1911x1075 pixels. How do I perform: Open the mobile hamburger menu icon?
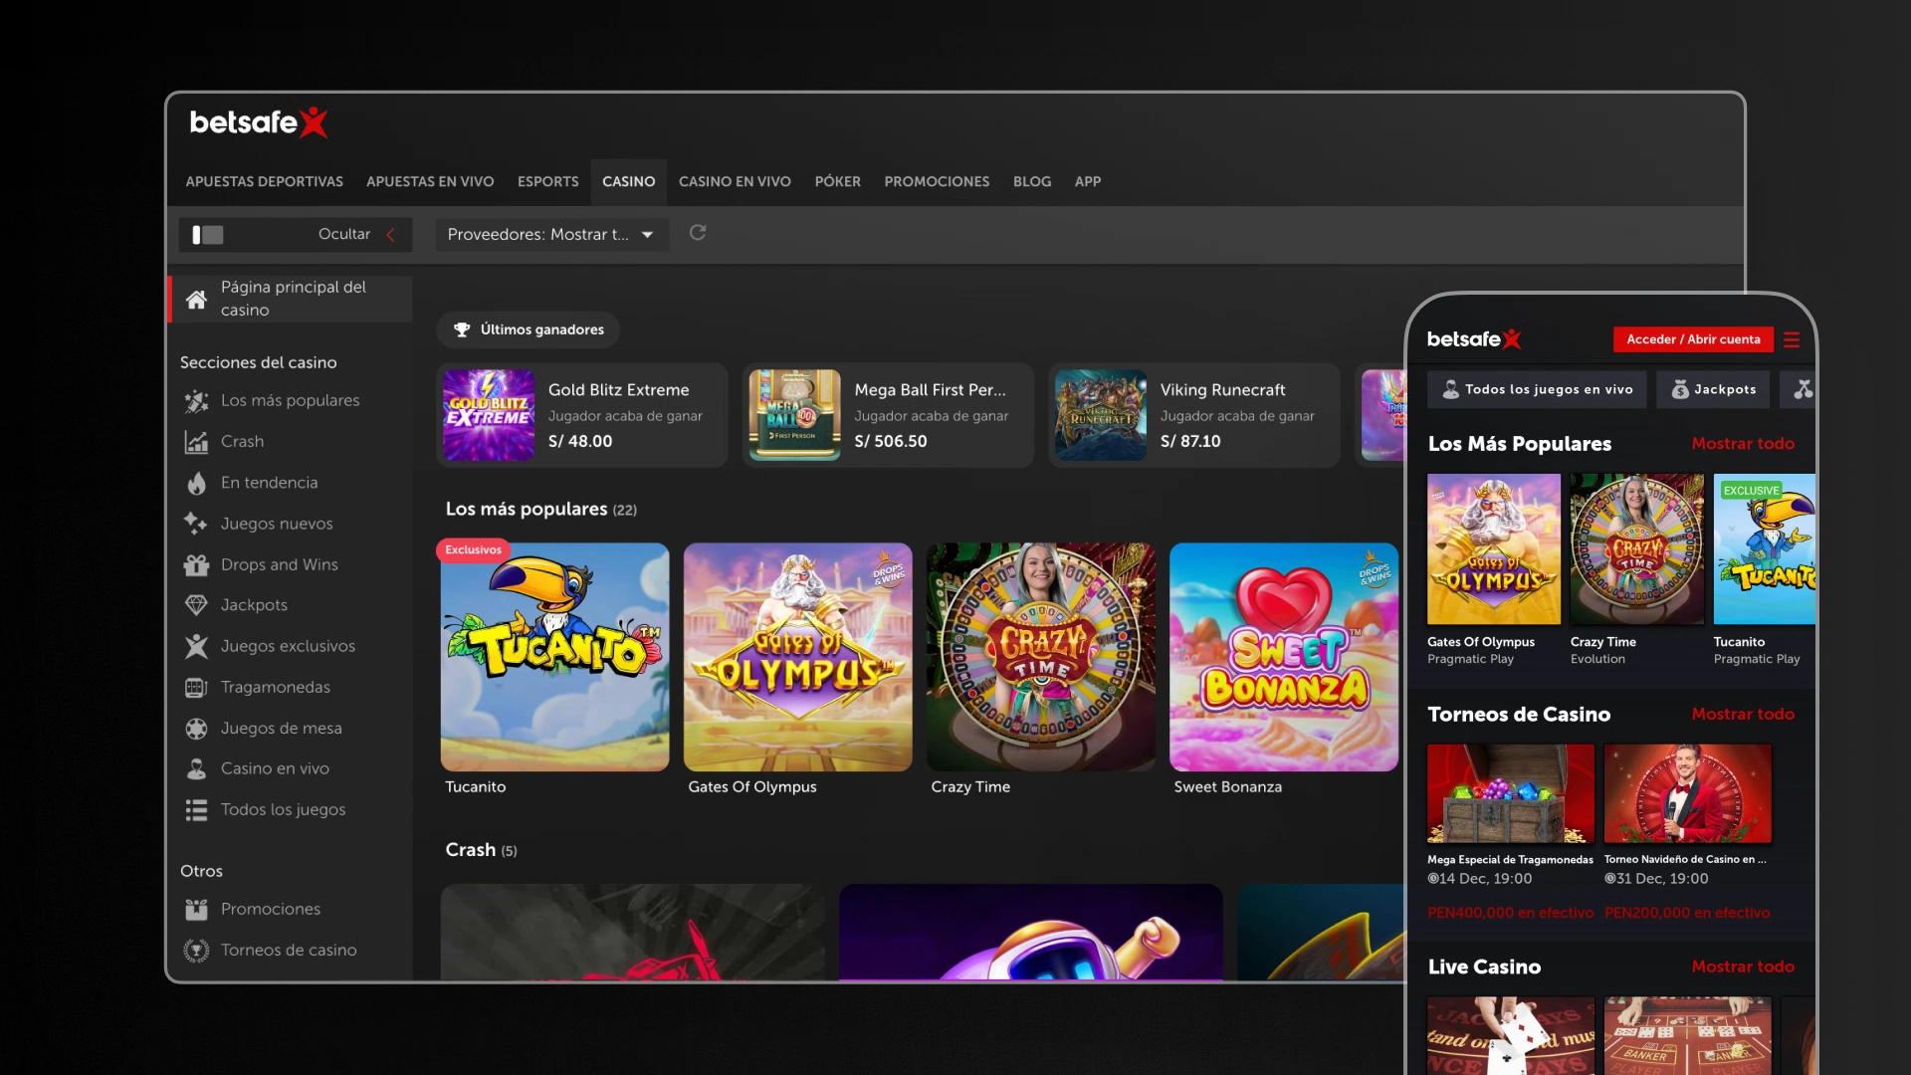[1792, 339]
